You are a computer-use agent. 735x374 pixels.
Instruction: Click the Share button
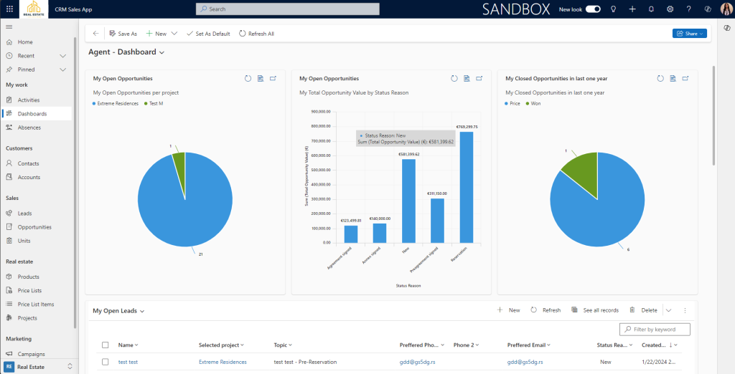coord(689,34)
